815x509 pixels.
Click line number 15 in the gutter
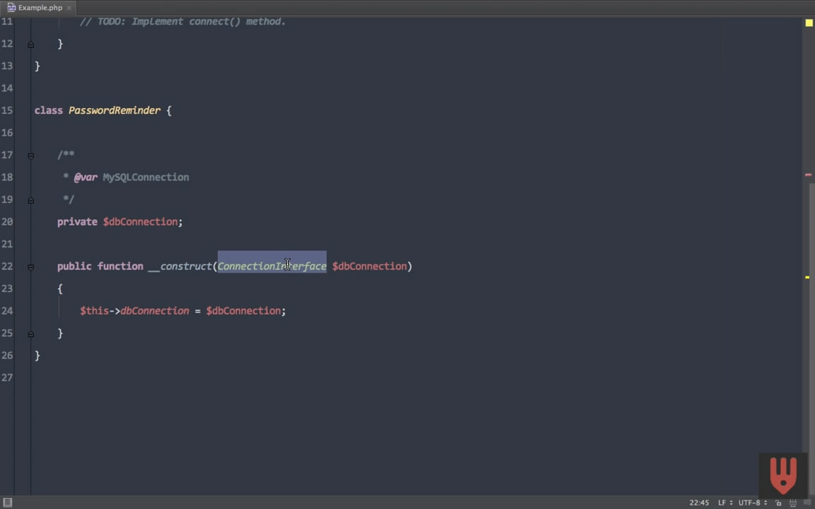tap(7, 110)
